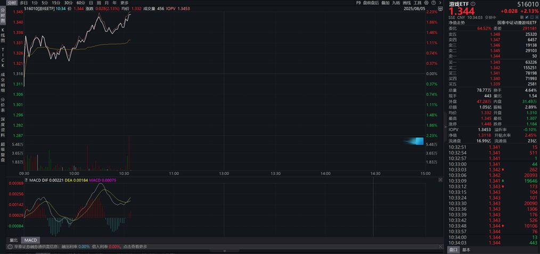This screenshot has width=540, height=254.
Task: Switch to 基本 tab at bottom right
Action: pos(466,250)
